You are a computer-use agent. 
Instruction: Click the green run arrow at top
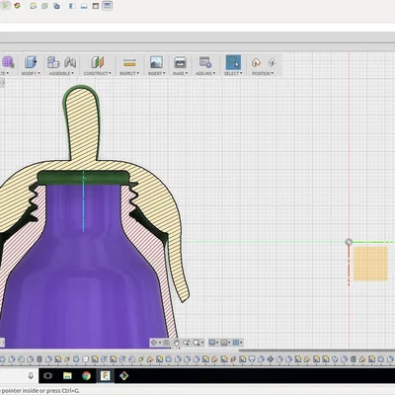[x=6, y=6]
